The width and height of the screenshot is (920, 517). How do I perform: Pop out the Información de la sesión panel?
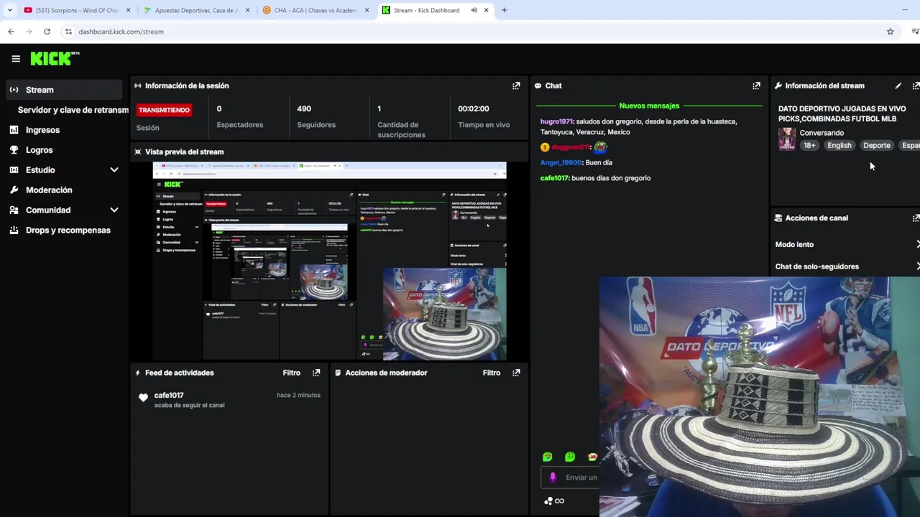point(516,85)
